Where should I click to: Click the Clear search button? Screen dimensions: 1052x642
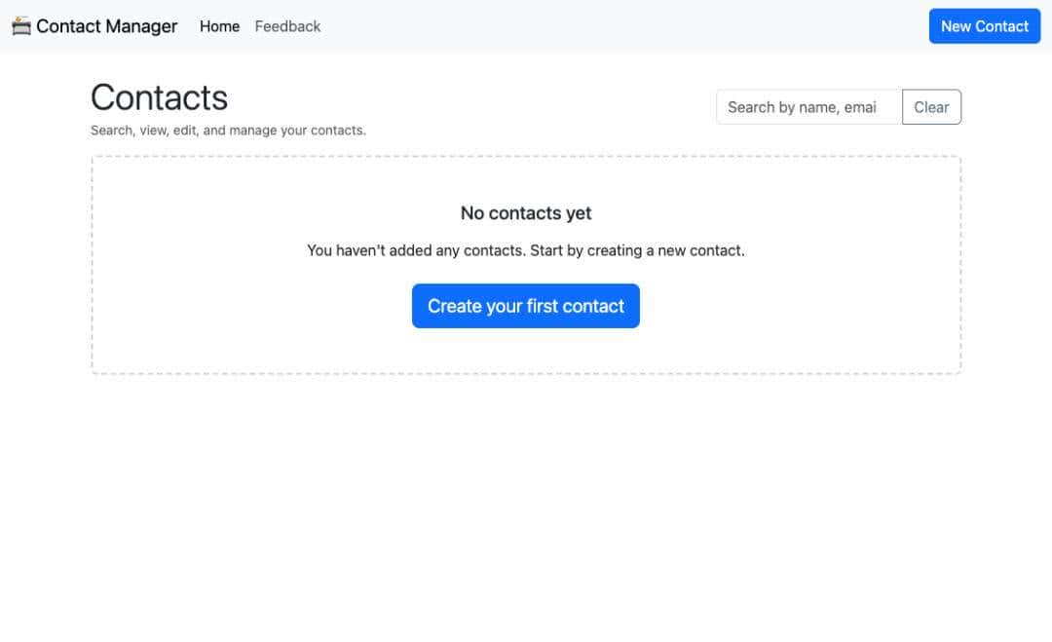pos(931,107)
